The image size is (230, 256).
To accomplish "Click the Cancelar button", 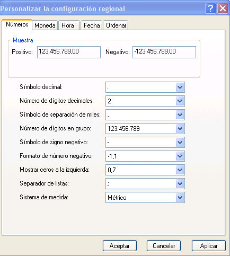I will point(164,246).
